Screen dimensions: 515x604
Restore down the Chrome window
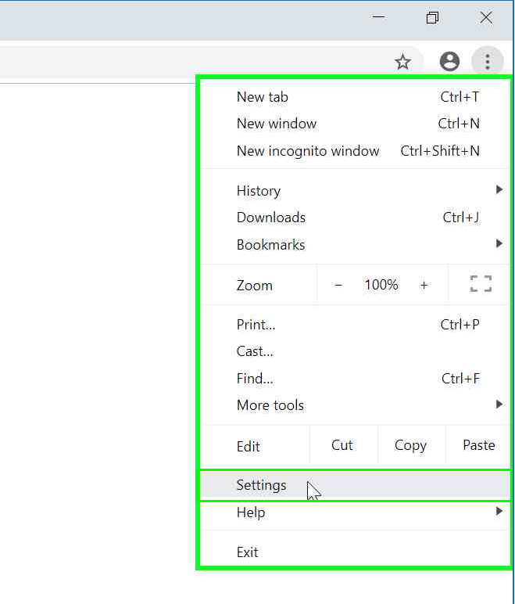[x=432, y=17]
